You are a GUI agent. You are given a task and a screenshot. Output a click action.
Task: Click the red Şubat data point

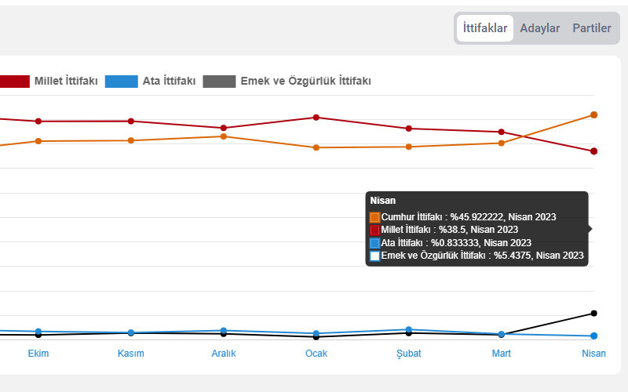pos(408,129)
